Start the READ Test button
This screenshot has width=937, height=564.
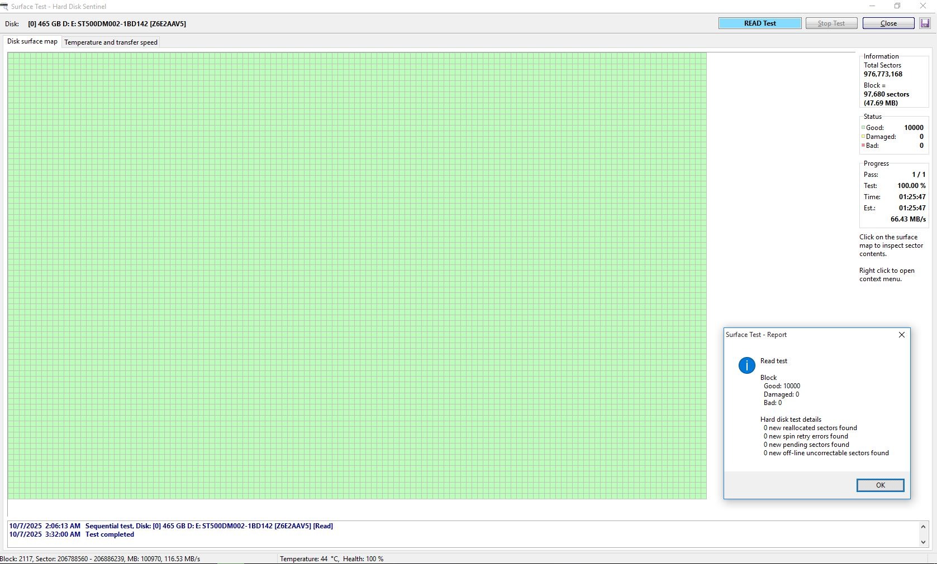[759, 23]
